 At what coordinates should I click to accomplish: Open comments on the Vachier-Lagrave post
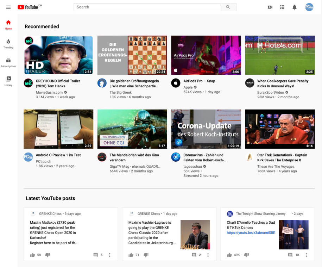[x=194, y=255]
